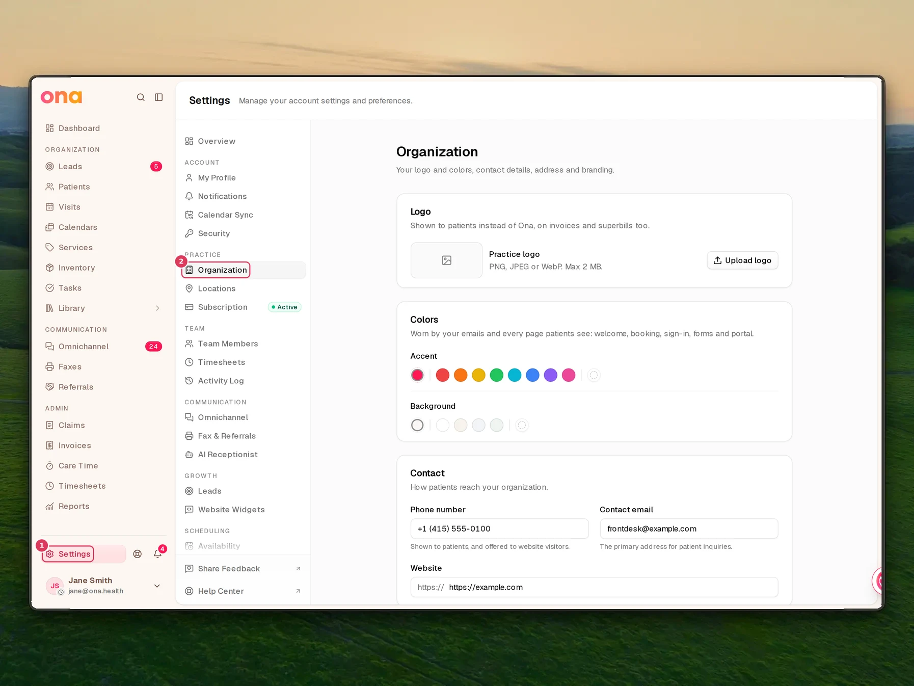This screenshot has height=686, width=914.
Task: Go to Dashboard in the main sidebar
Action: click(103, 128)
